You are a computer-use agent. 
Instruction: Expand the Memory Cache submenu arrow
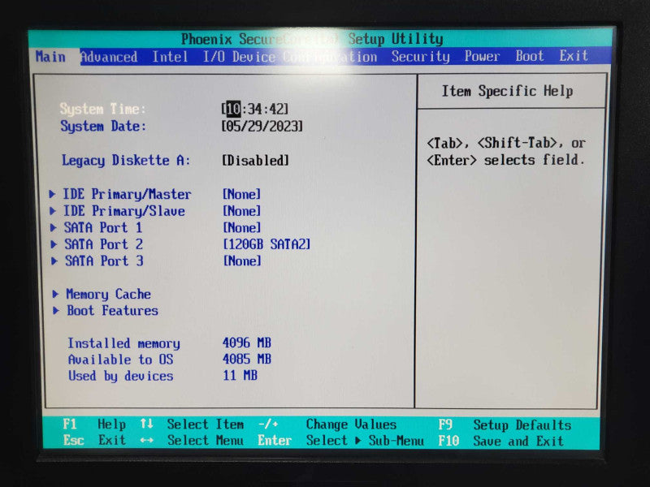click(55, 294)
